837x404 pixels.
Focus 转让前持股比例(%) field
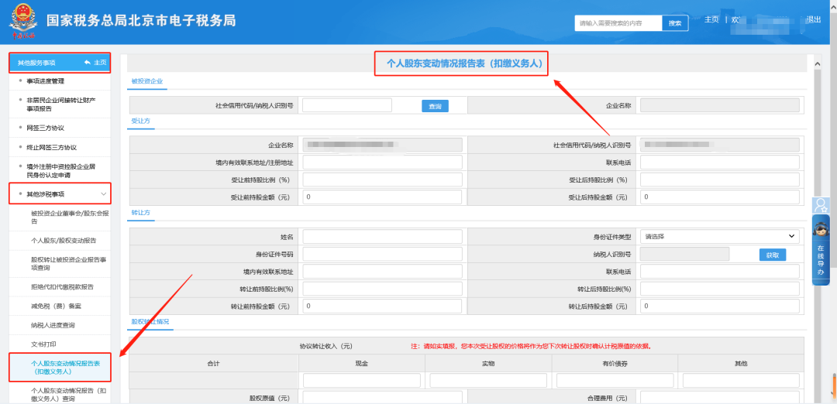pyautogui.click(x=382, y=289)
